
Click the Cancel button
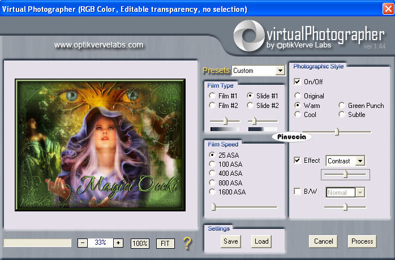click(323, 241)
